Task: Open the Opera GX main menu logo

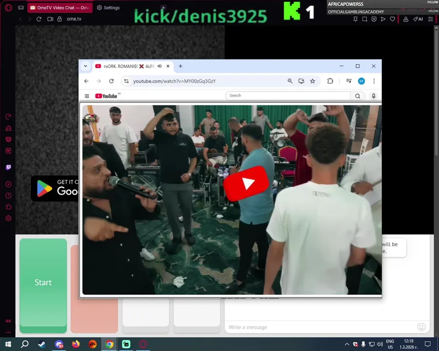Action: [x=8, y=8]
